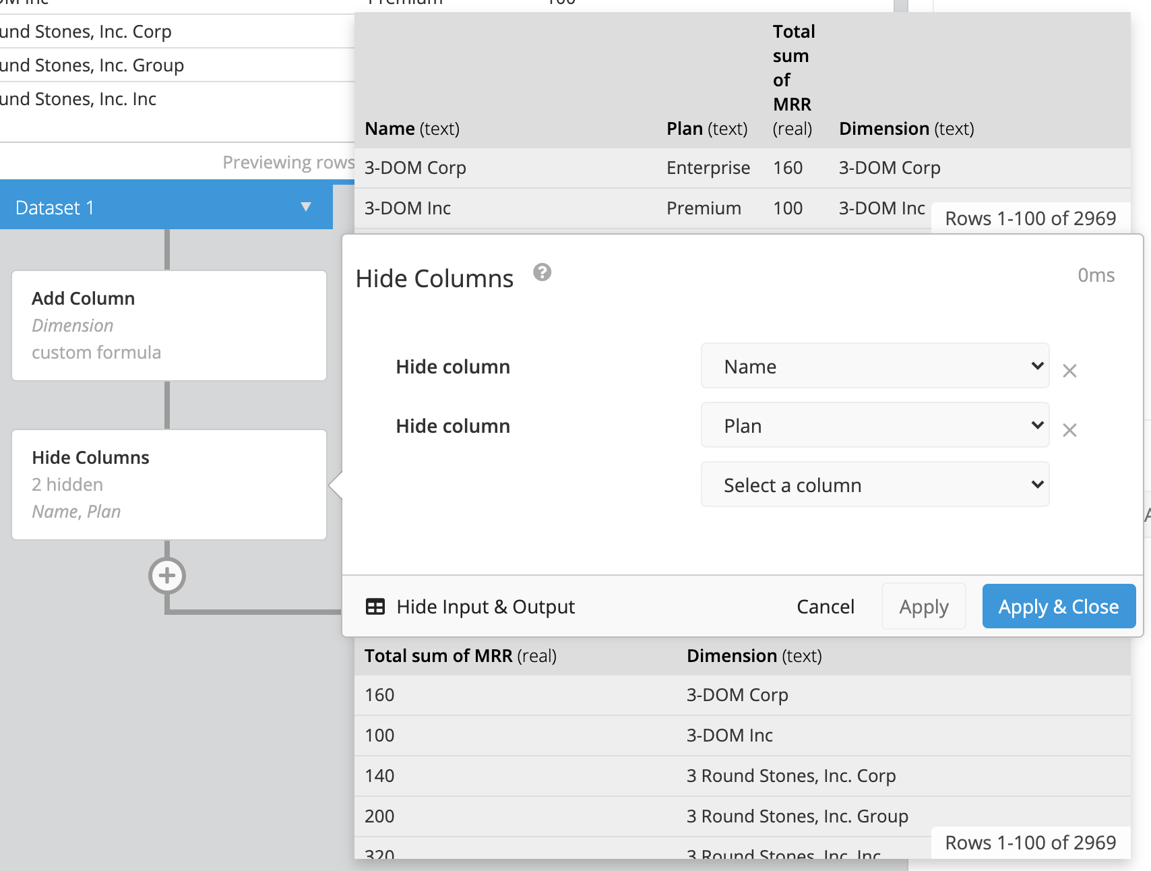Viewport: 1151px width, 871px height.
Task: Click the output Rows 1-100 of 2969 label
Action: [1030, 843]
